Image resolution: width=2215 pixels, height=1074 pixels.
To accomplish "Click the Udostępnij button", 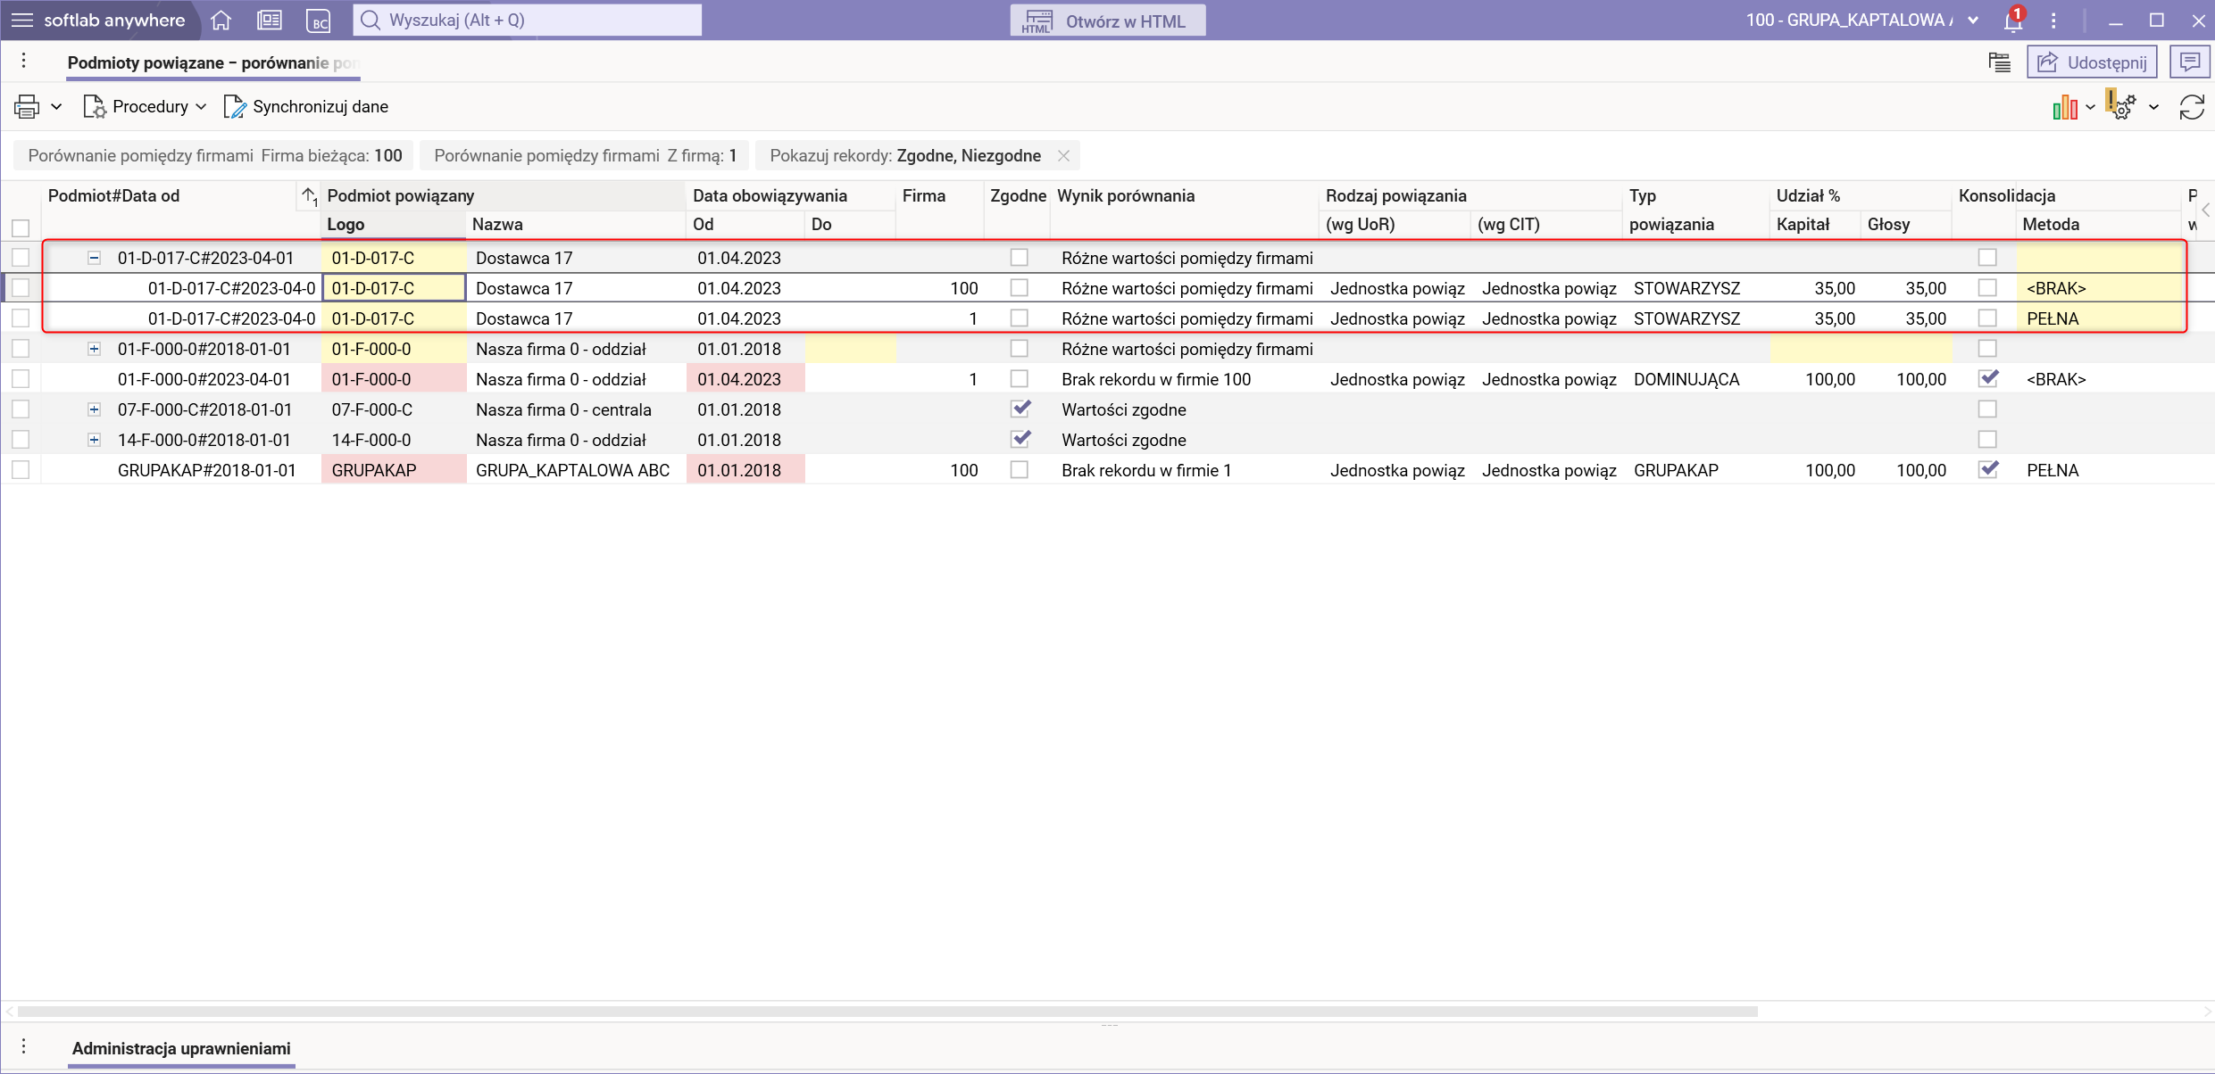I will tap(2092, 62).
